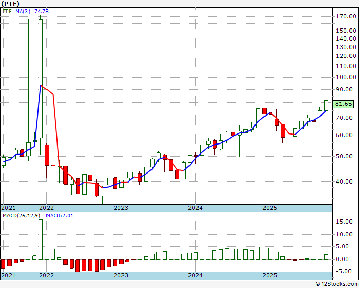Click 2021 on the price chart timeline
Screen dimensions: 359x288
click(8, 208)
